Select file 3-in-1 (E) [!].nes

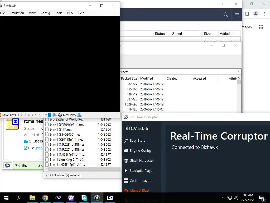click(61, 130)
